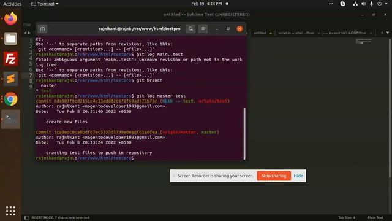
Task: Click the terminal vertical scrollbar
Action: point(244,134)
